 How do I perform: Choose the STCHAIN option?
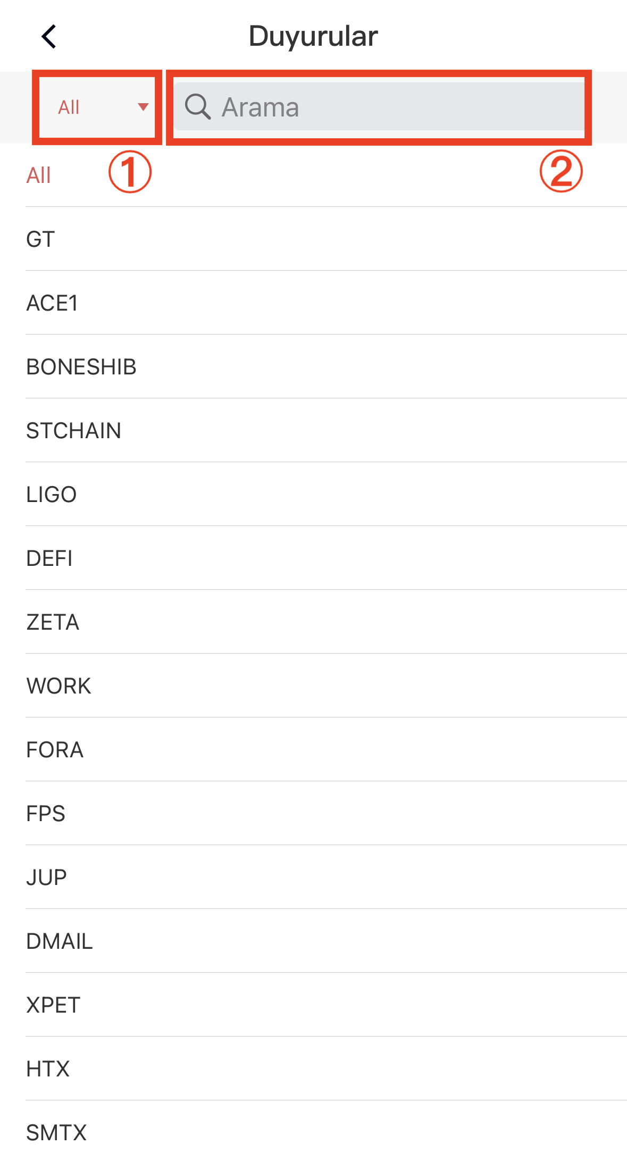[x=74, y=431]
